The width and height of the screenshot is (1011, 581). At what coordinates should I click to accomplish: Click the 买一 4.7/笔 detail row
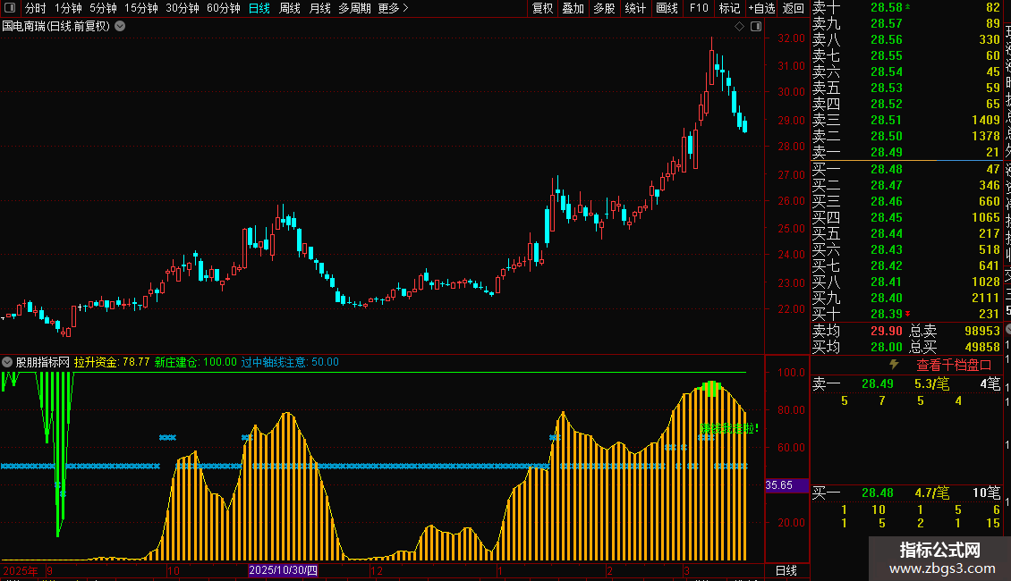[906, 493]
